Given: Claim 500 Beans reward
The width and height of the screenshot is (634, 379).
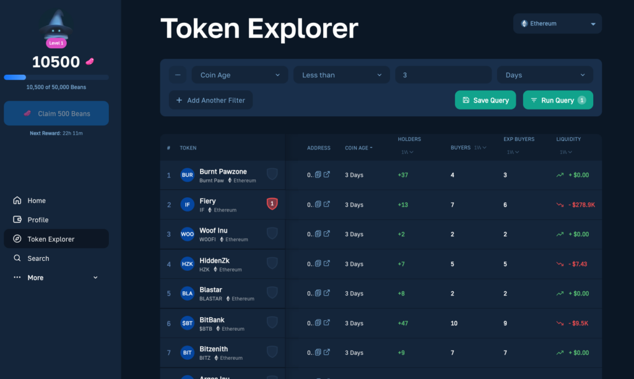Looking at the screenshot, I should pos(56,113).
